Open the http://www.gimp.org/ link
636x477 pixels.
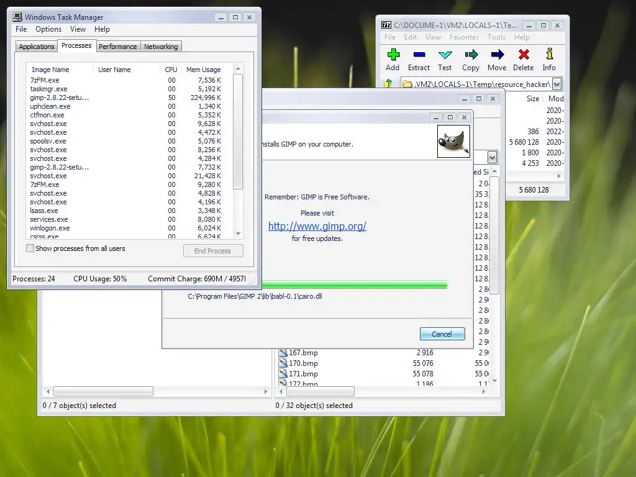317,226
